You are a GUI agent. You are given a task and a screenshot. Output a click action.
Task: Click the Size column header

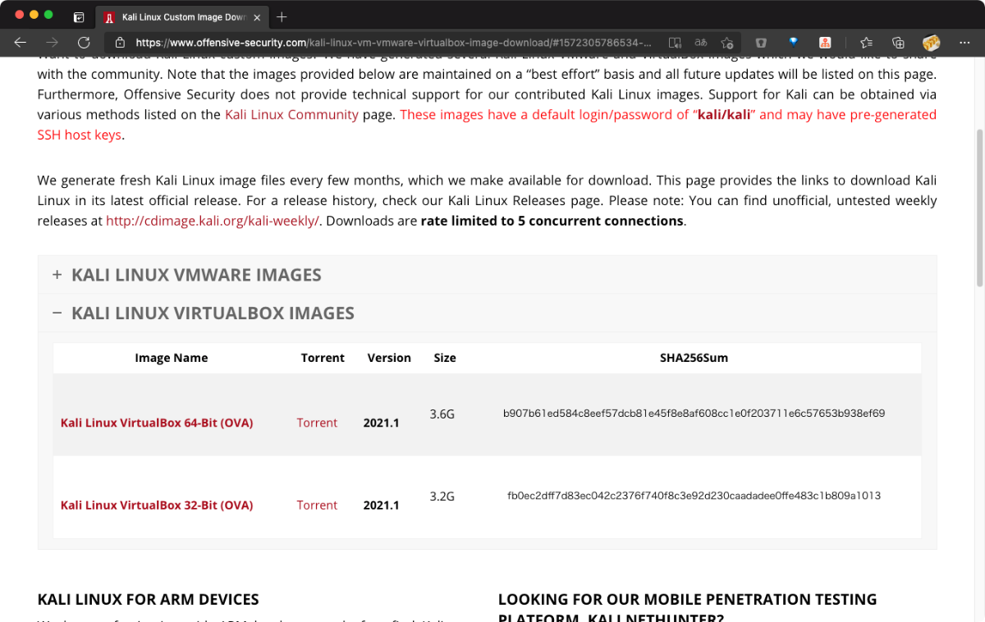(x=445, y=358)
